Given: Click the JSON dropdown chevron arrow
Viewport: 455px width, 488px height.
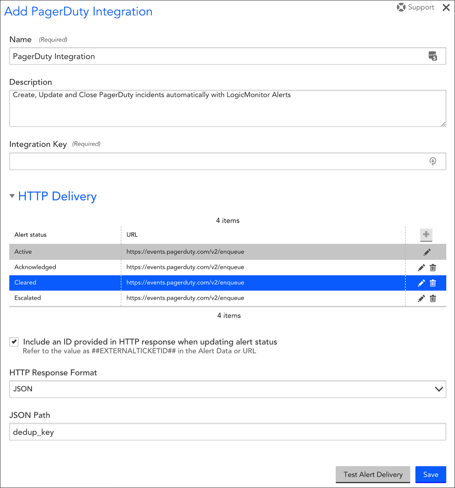Looking at the screenshot, I should click(x=439, y=389).
